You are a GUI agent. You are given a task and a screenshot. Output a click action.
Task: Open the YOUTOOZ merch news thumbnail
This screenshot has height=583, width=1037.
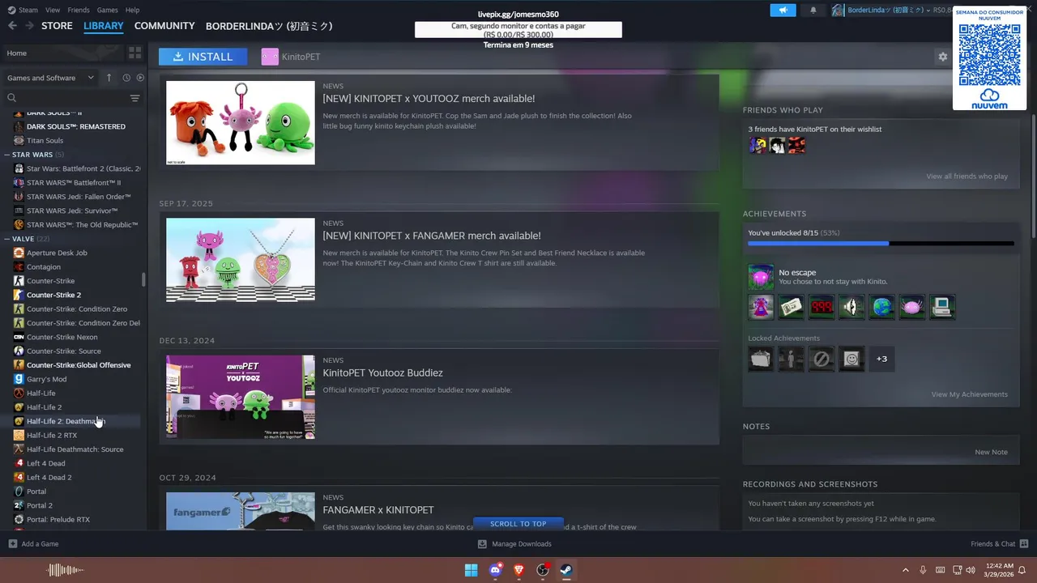click(241, 122)
